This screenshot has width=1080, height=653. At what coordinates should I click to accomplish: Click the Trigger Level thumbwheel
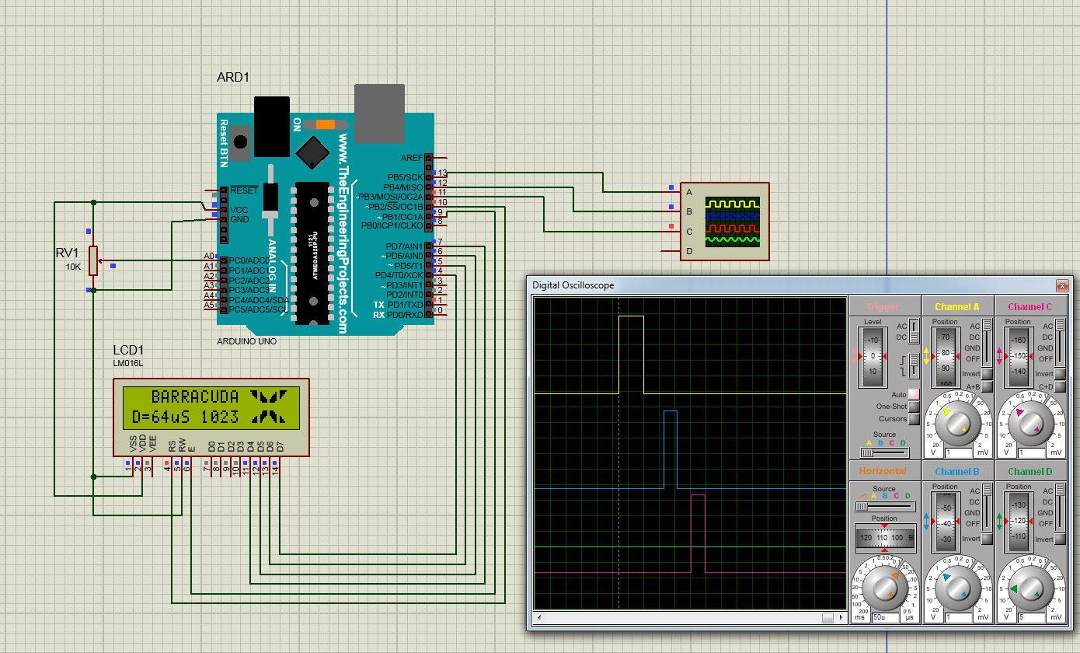(873, 357)
